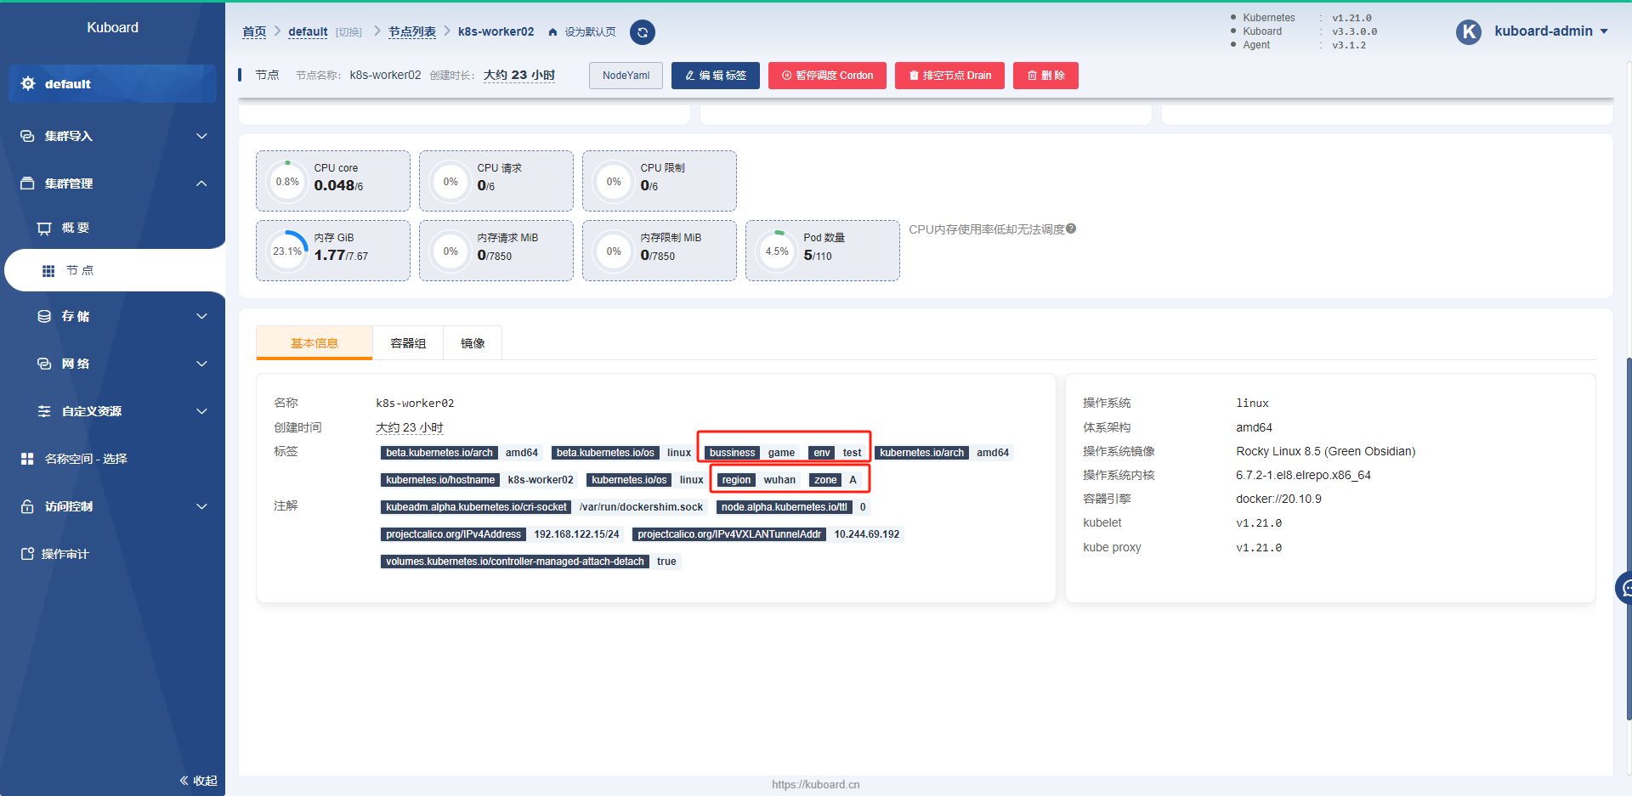Click the NodeYaml button
This screenshot has height=796, width=1632.
pos(626,76)
